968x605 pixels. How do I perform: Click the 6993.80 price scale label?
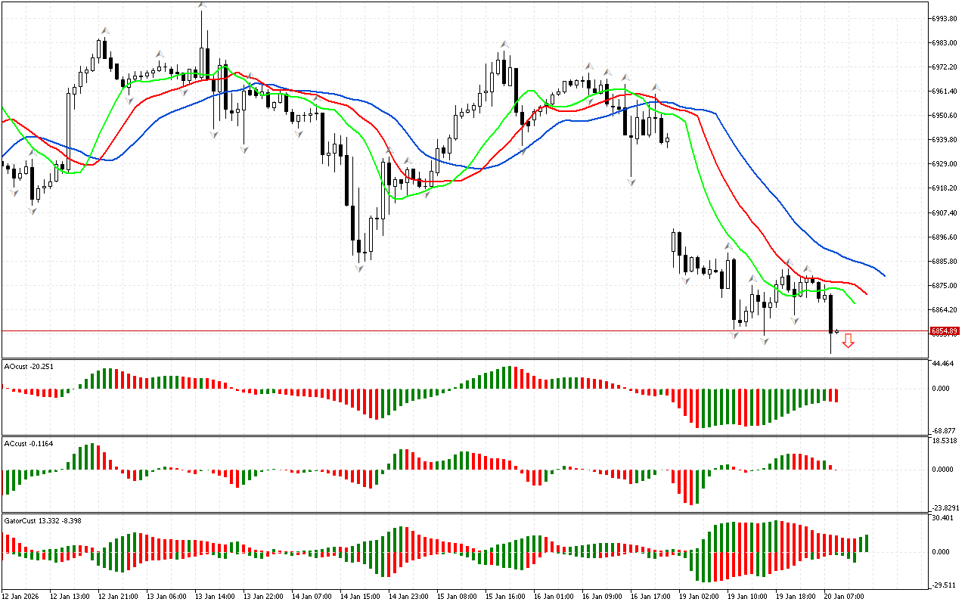pyautogui.click(x=945, y=18)
